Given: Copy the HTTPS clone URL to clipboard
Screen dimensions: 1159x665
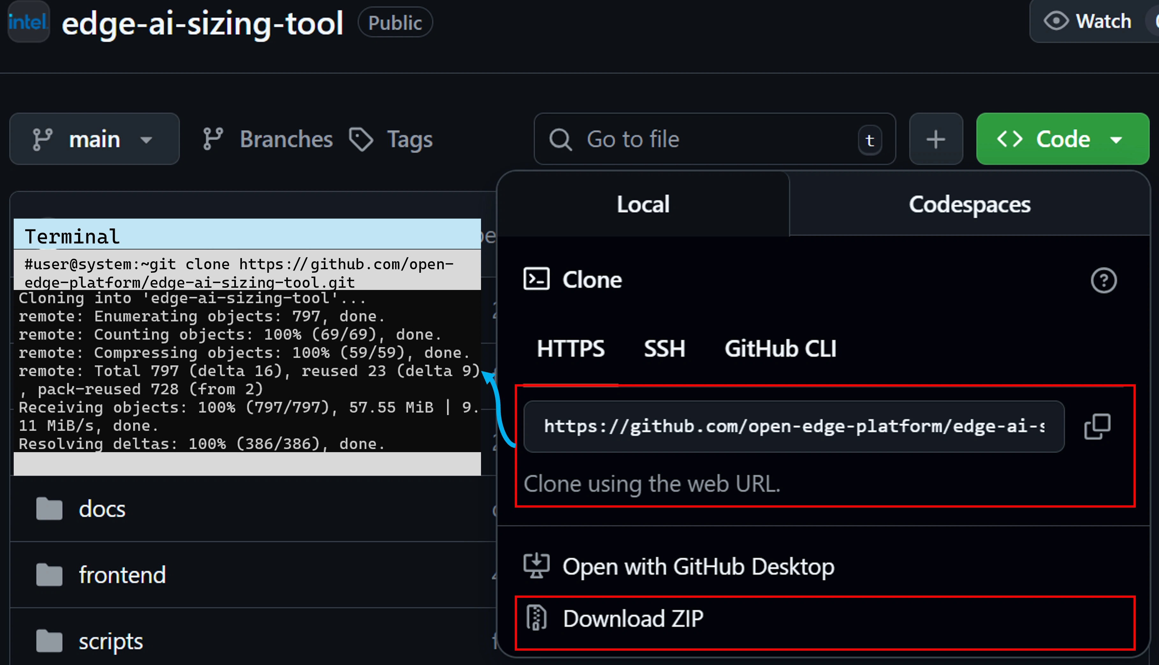Looking at the screenshot, I should click(1097, 427).
